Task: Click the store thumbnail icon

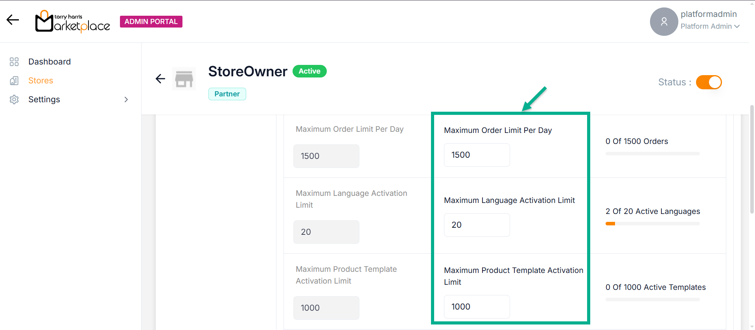Action: pyautogui.click(x=184, y=79)
